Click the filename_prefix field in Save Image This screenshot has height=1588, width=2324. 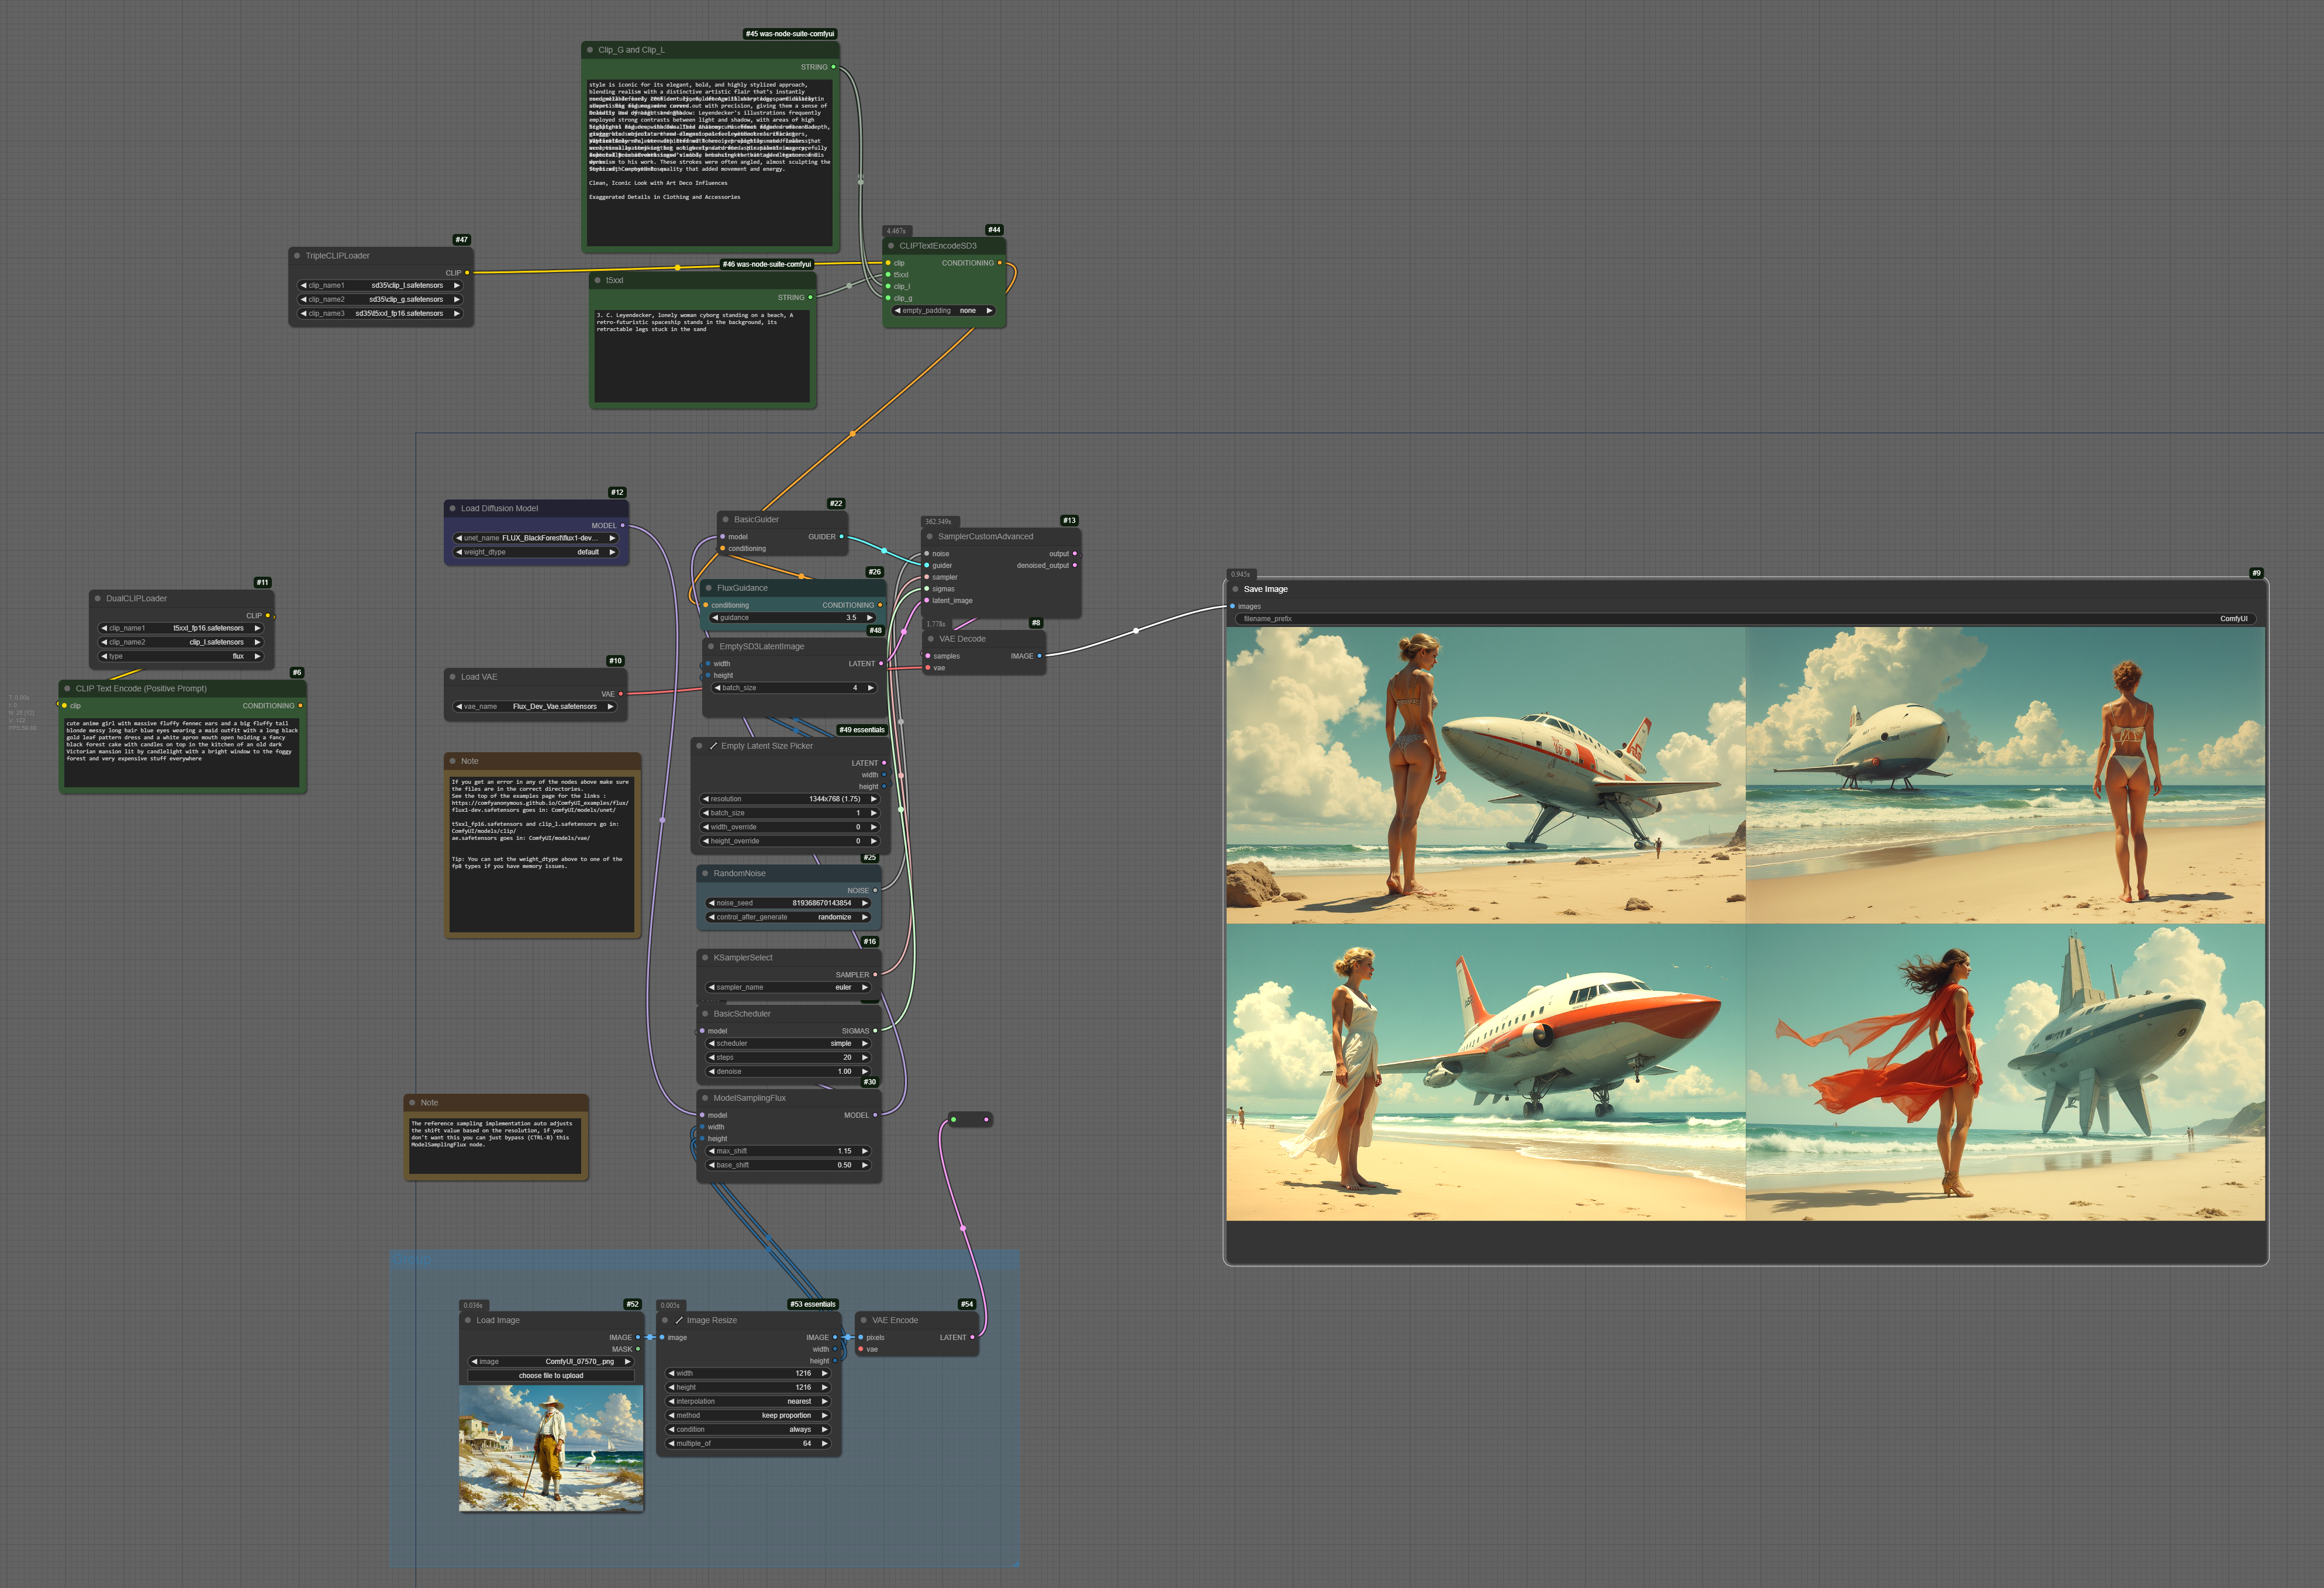click(x=1745, y=619)
